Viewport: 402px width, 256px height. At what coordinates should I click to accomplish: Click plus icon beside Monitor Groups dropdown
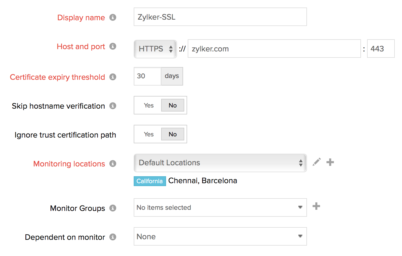tap(316, 206)
